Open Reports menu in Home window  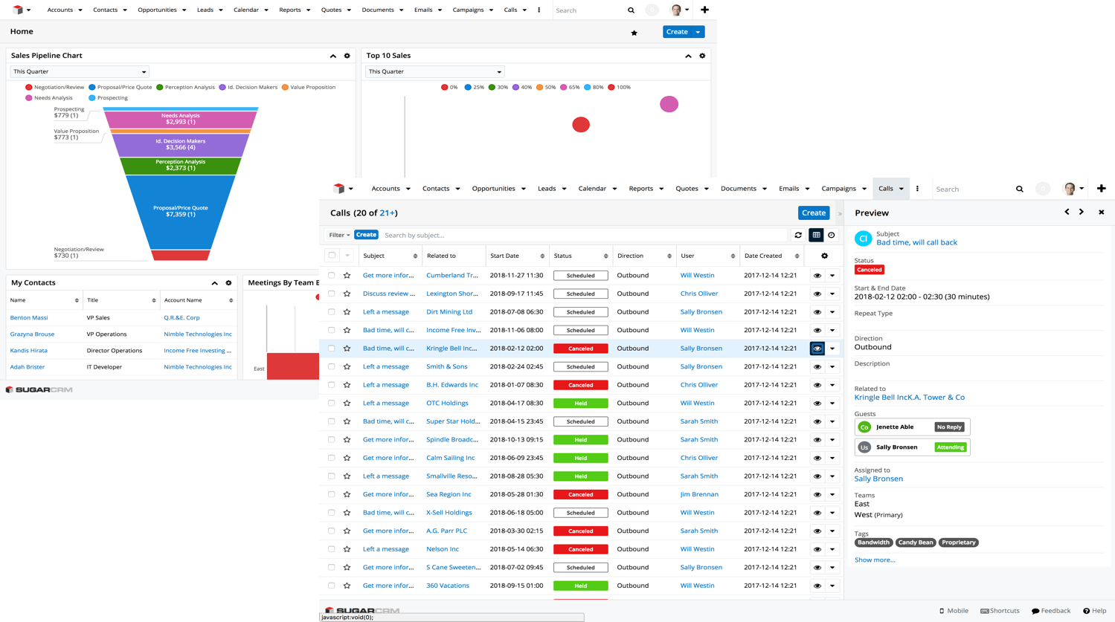click(x=295, y=10)
